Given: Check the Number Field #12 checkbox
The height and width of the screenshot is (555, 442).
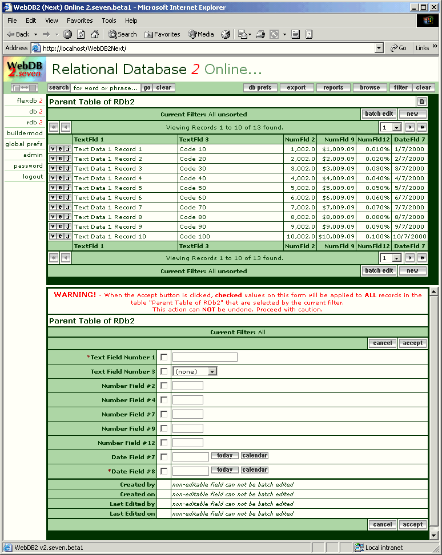Looking at the screenshot, I should tap(164, 443).
